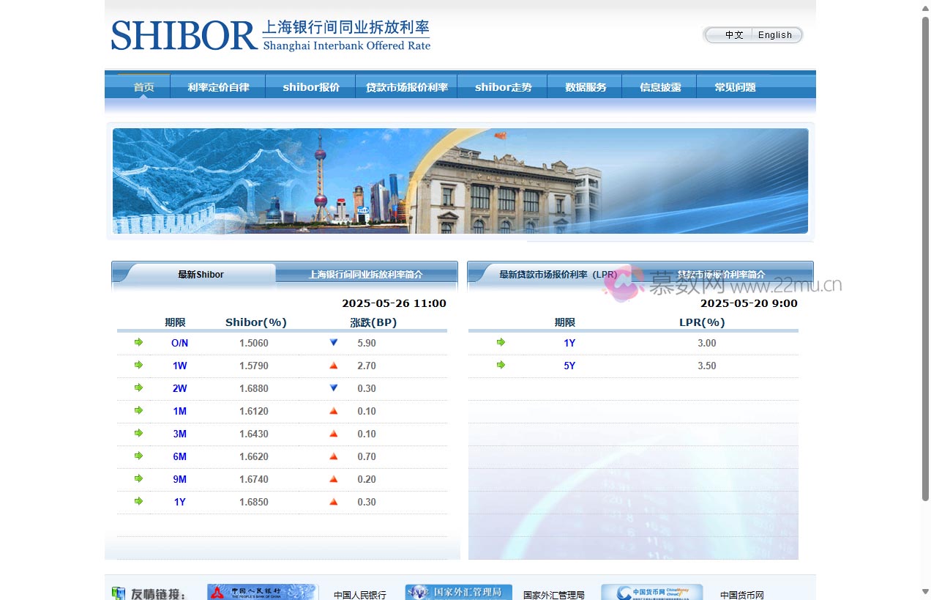Open the 1Y Shibor term link
This screenshot has height=600, width=931.
[179, 502]
